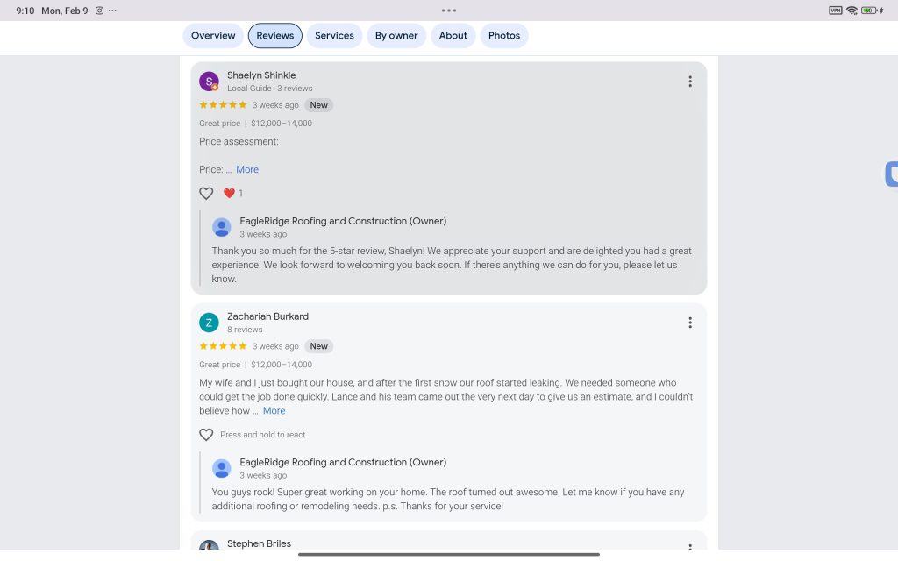Go to the About tab
Viewport: 898px width, 561px height.
(x=453, y=36)
